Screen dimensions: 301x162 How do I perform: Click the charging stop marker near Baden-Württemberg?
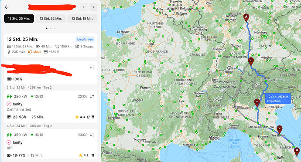pyautogui.click(x=251, y=61)
